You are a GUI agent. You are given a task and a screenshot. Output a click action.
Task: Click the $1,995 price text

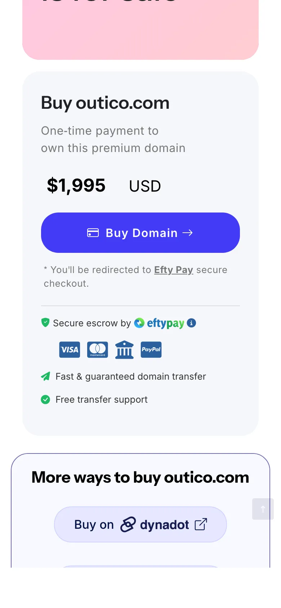76,185
